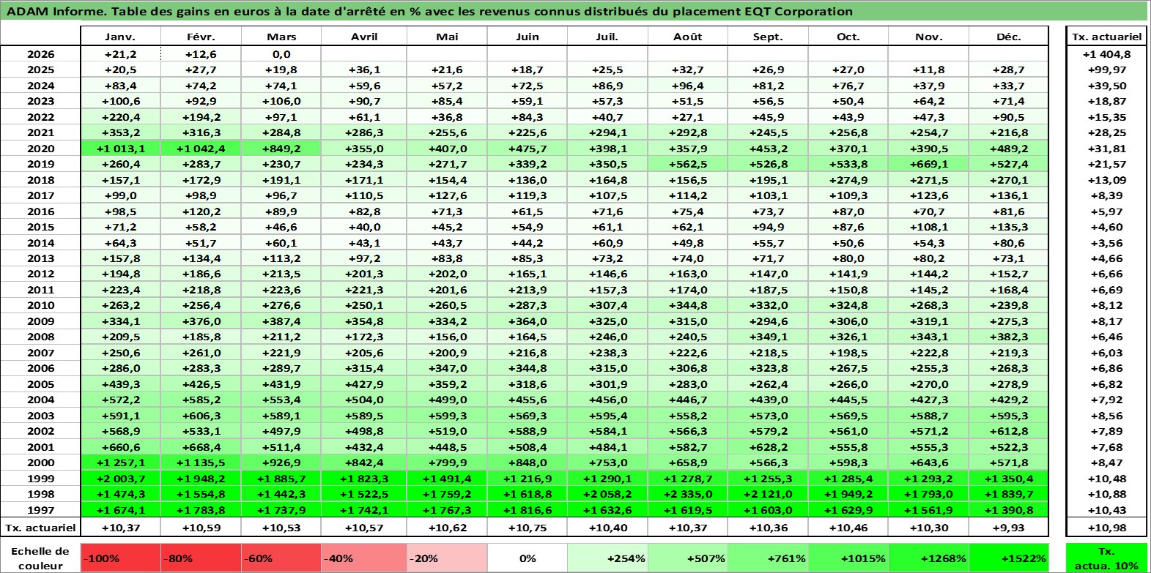Click cell +387,4 in 2009 March
The height and width of the screenshot is (573, 1151).
(281, 321)
